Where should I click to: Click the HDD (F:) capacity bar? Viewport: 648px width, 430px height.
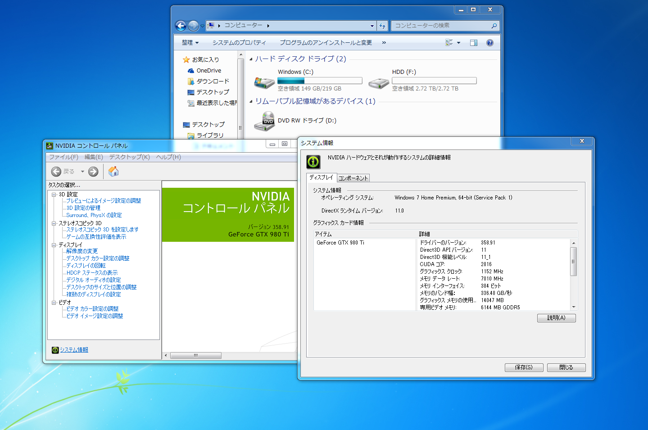434,81
